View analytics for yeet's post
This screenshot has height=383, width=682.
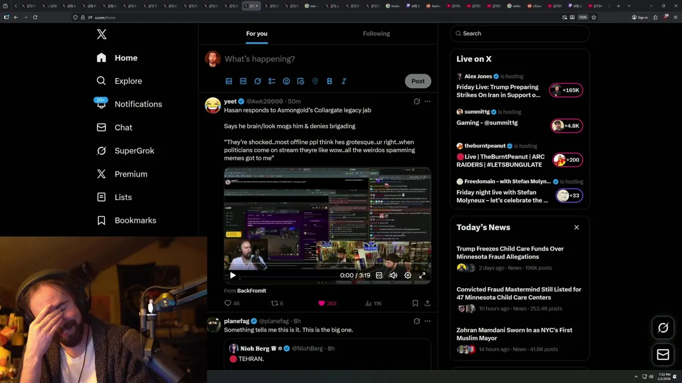coord(374,303)
